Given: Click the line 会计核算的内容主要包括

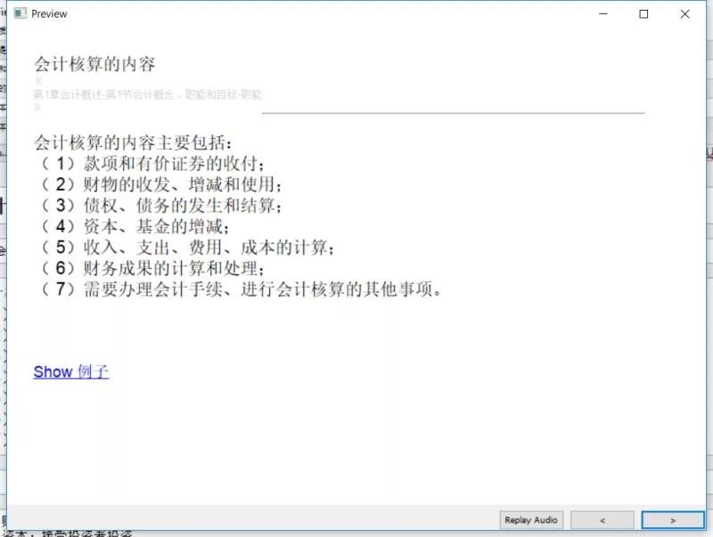Looking at the screenshot, I should pos(133,142).
